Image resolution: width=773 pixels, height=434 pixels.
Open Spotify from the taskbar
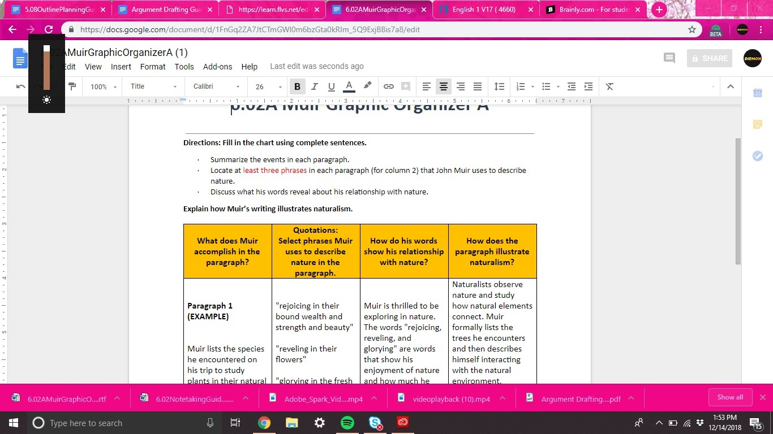tap(347, 423)
